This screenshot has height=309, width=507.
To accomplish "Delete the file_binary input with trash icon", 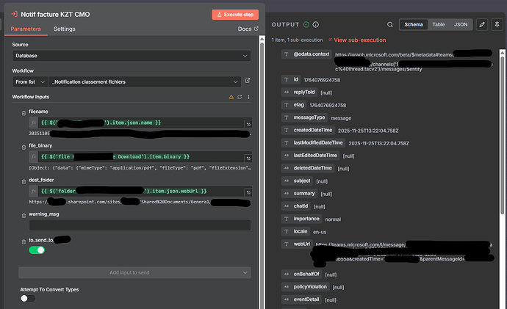I will (24, 148).
